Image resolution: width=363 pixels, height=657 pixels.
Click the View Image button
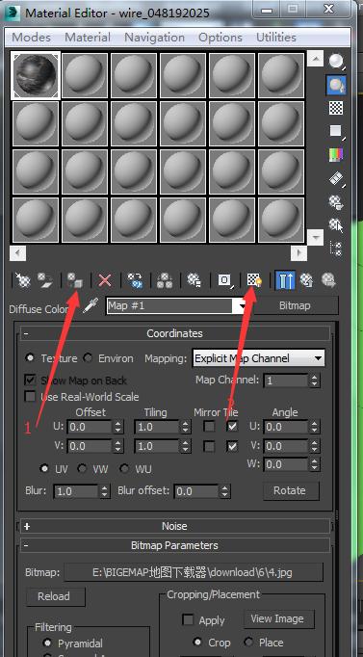(277, 618)
